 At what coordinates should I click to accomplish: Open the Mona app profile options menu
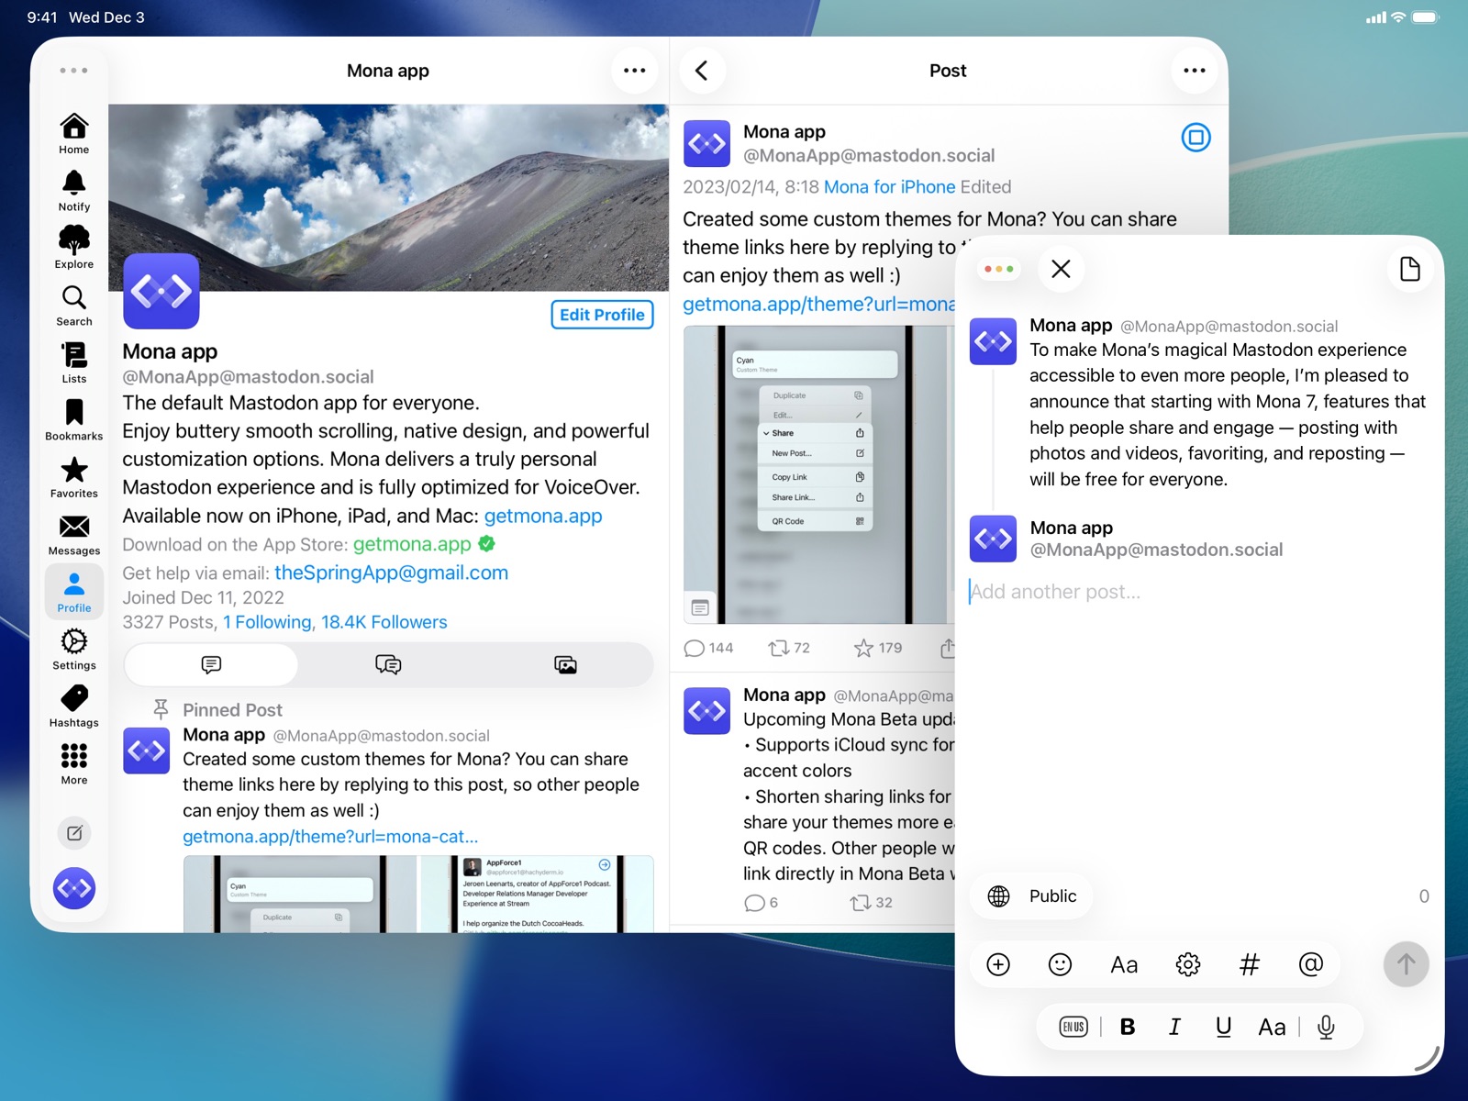point(635,71)
